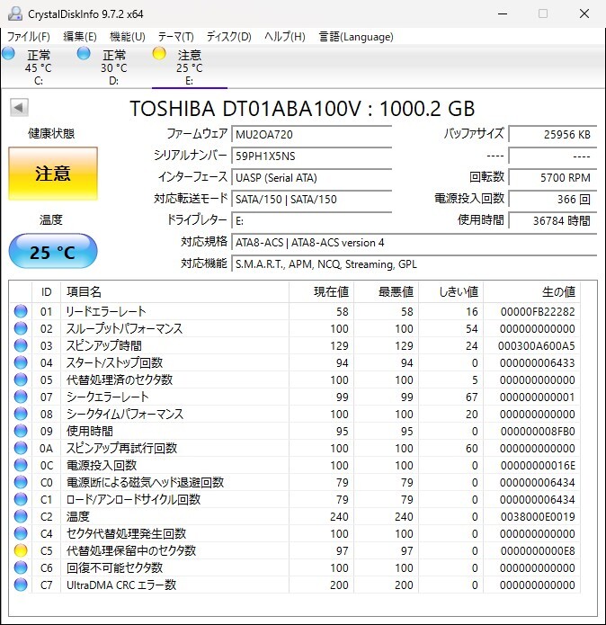Click the features field S.M.A.R.T., APM, NCQ
Viewport: 606px width, 625px height.
[x=414, y=263]
